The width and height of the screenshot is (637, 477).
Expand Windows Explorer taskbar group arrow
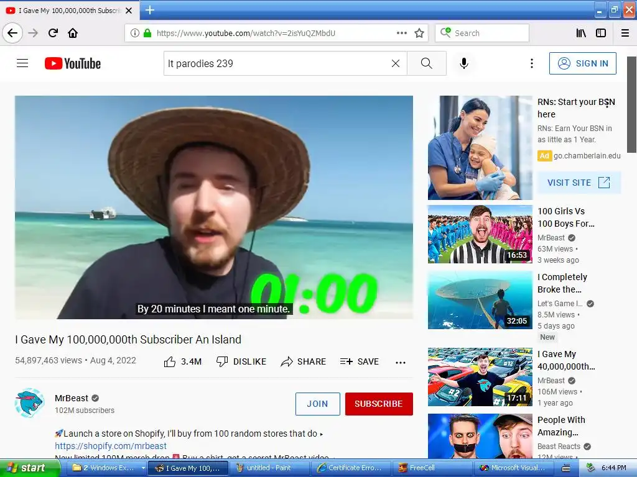(143, 468)
